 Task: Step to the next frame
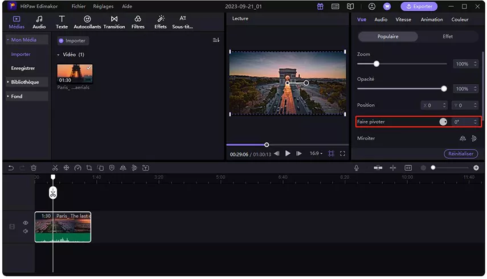click(x=299, y=154)
